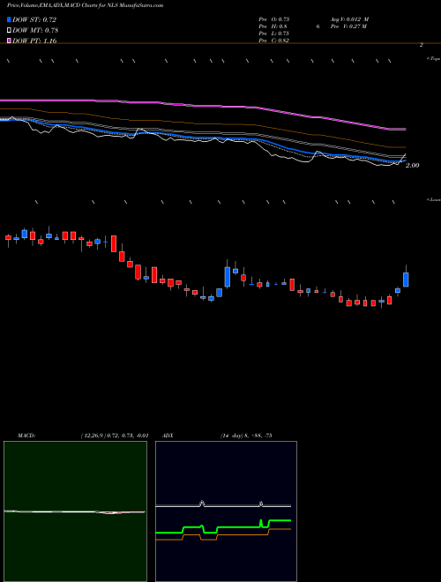Click the ADX values '(14 day) 8, +88, -75'
This screenshot has width=441, height=582.
(246, 436)
